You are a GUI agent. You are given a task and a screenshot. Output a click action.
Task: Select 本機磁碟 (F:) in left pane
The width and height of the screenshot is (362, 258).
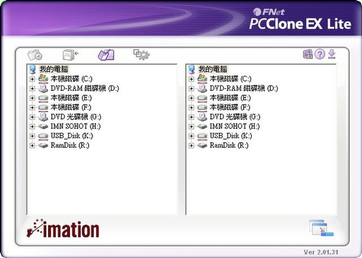click(71, 107)
